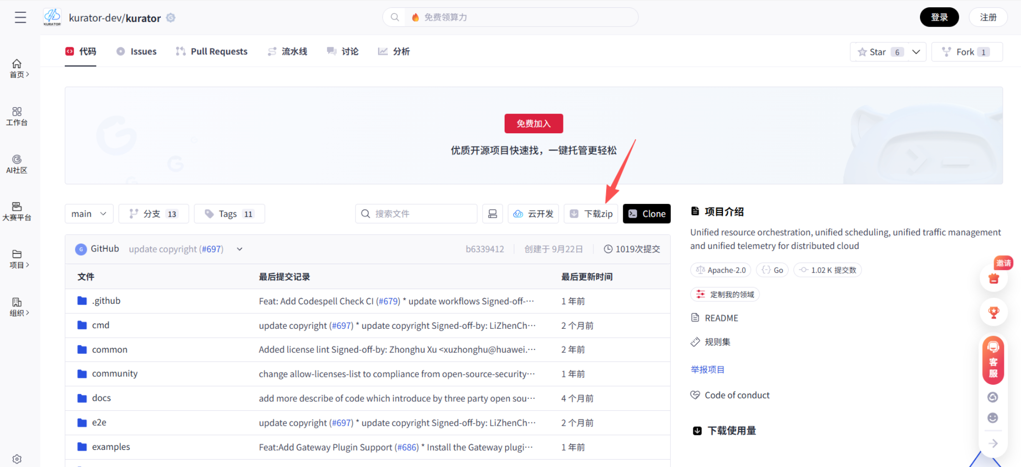Switch to the 代码 tab

click(x=80, y=51)
